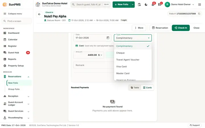Click the Demo Hotel Owner avatar
This screenshot has width=205, height=128.
167,5
